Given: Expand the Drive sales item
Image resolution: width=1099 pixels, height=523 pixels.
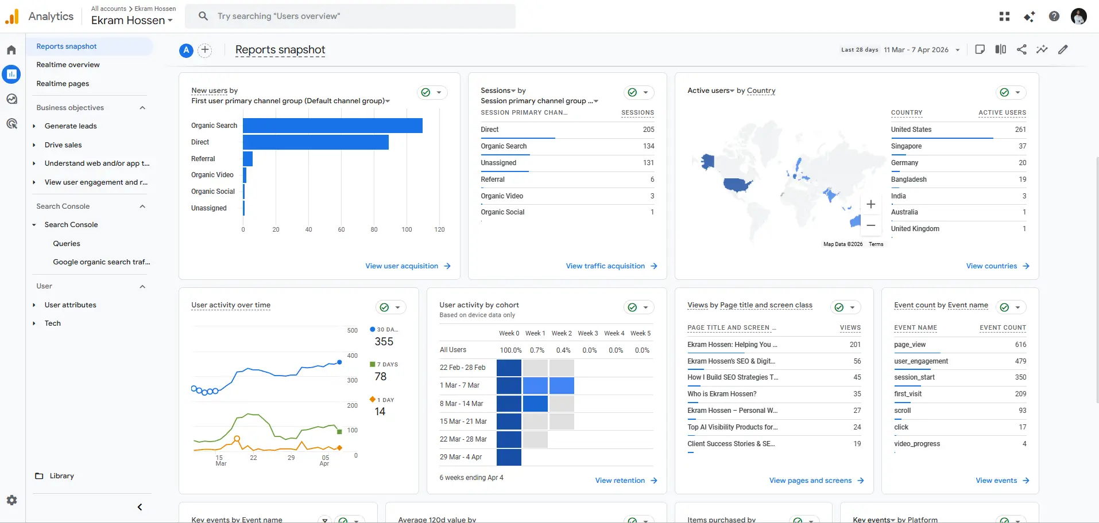Looking at the screenshot, I should click(x=34, y=145).
